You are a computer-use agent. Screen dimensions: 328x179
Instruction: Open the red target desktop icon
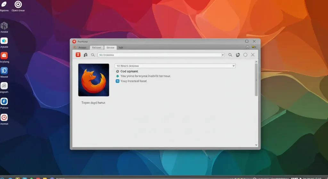click(4, 118)
